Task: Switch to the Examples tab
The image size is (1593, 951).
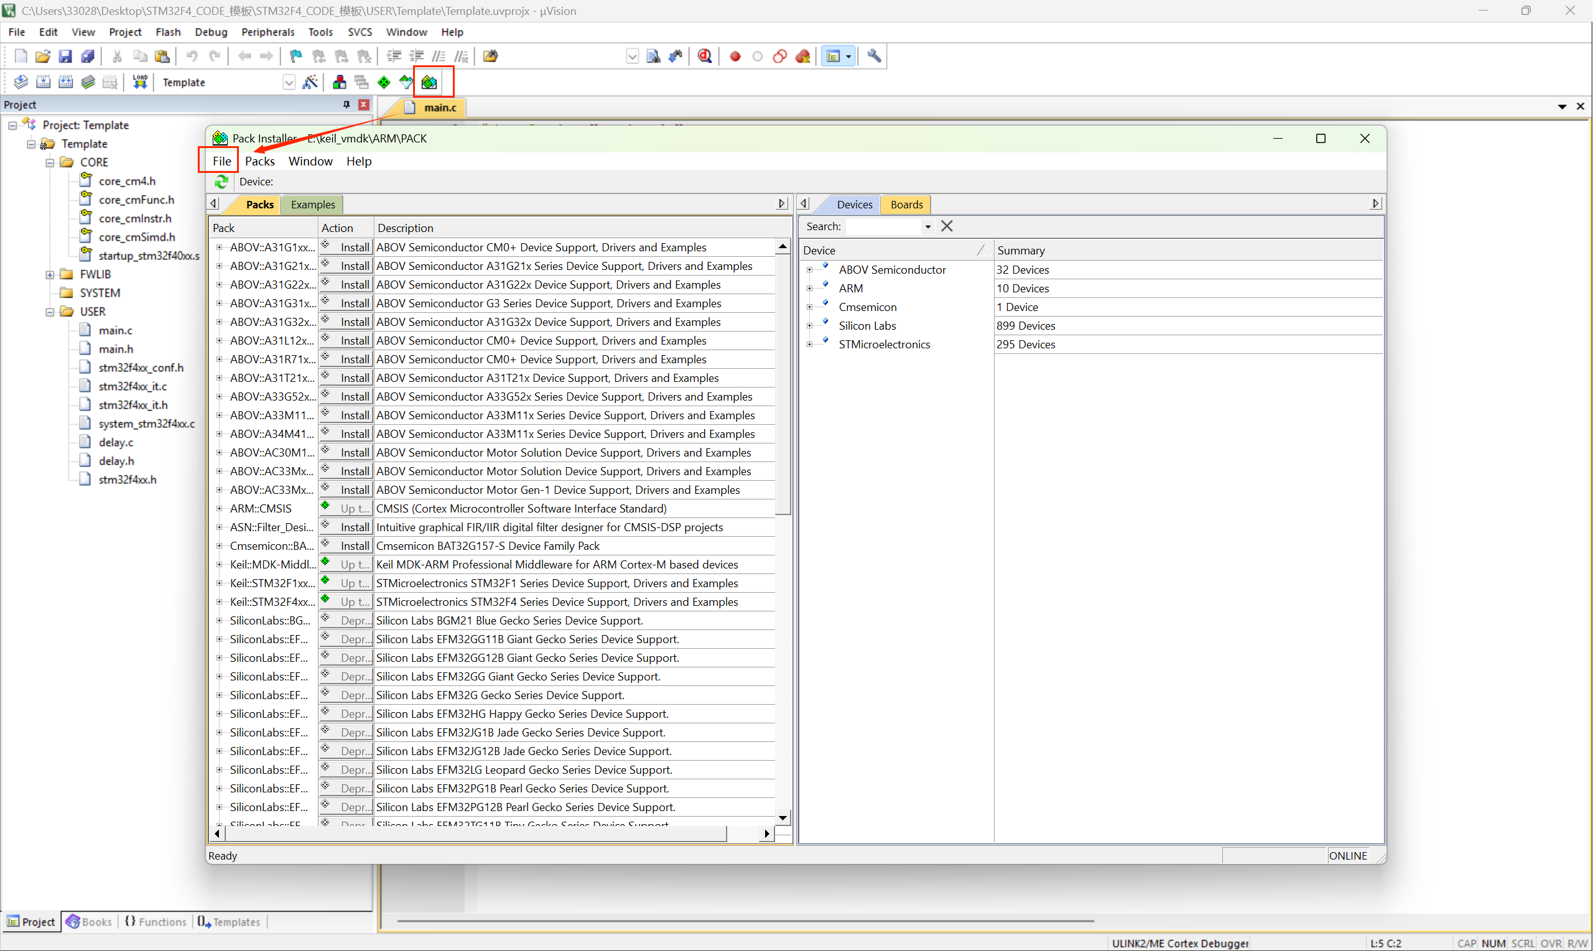Action: pyautogui.click(x=313, y=205)
